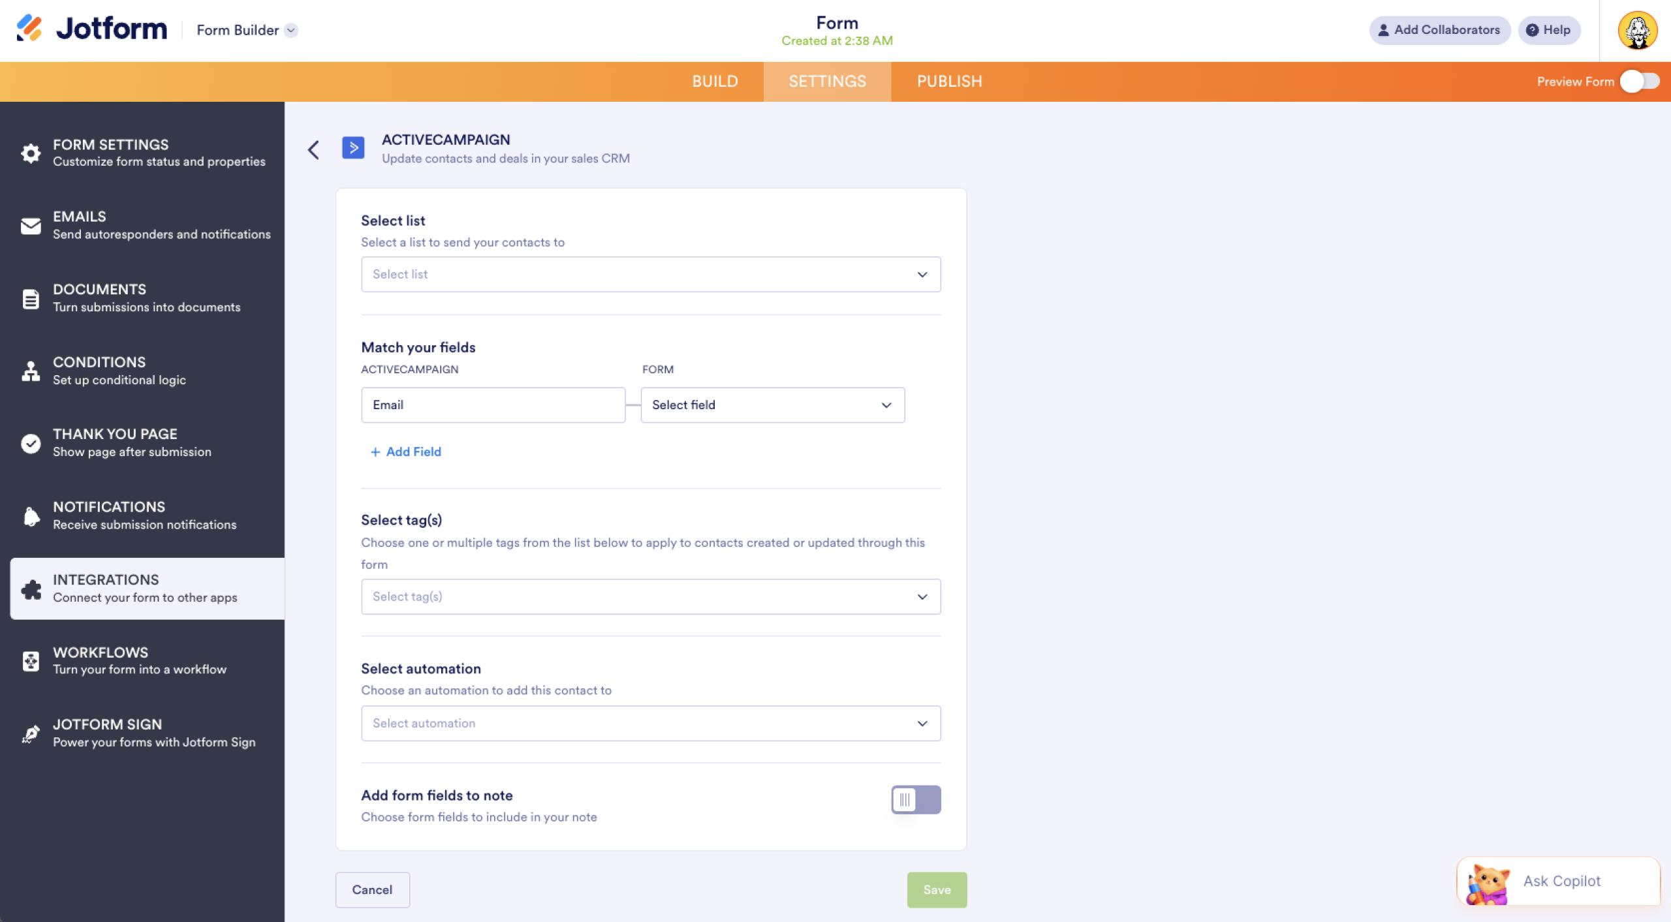Open the Select list dropdown
The height and width of the screenshot is (922, 1671).
point(650,274)
